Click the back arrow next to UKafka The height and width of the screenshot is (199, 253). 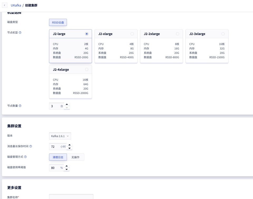5,5
